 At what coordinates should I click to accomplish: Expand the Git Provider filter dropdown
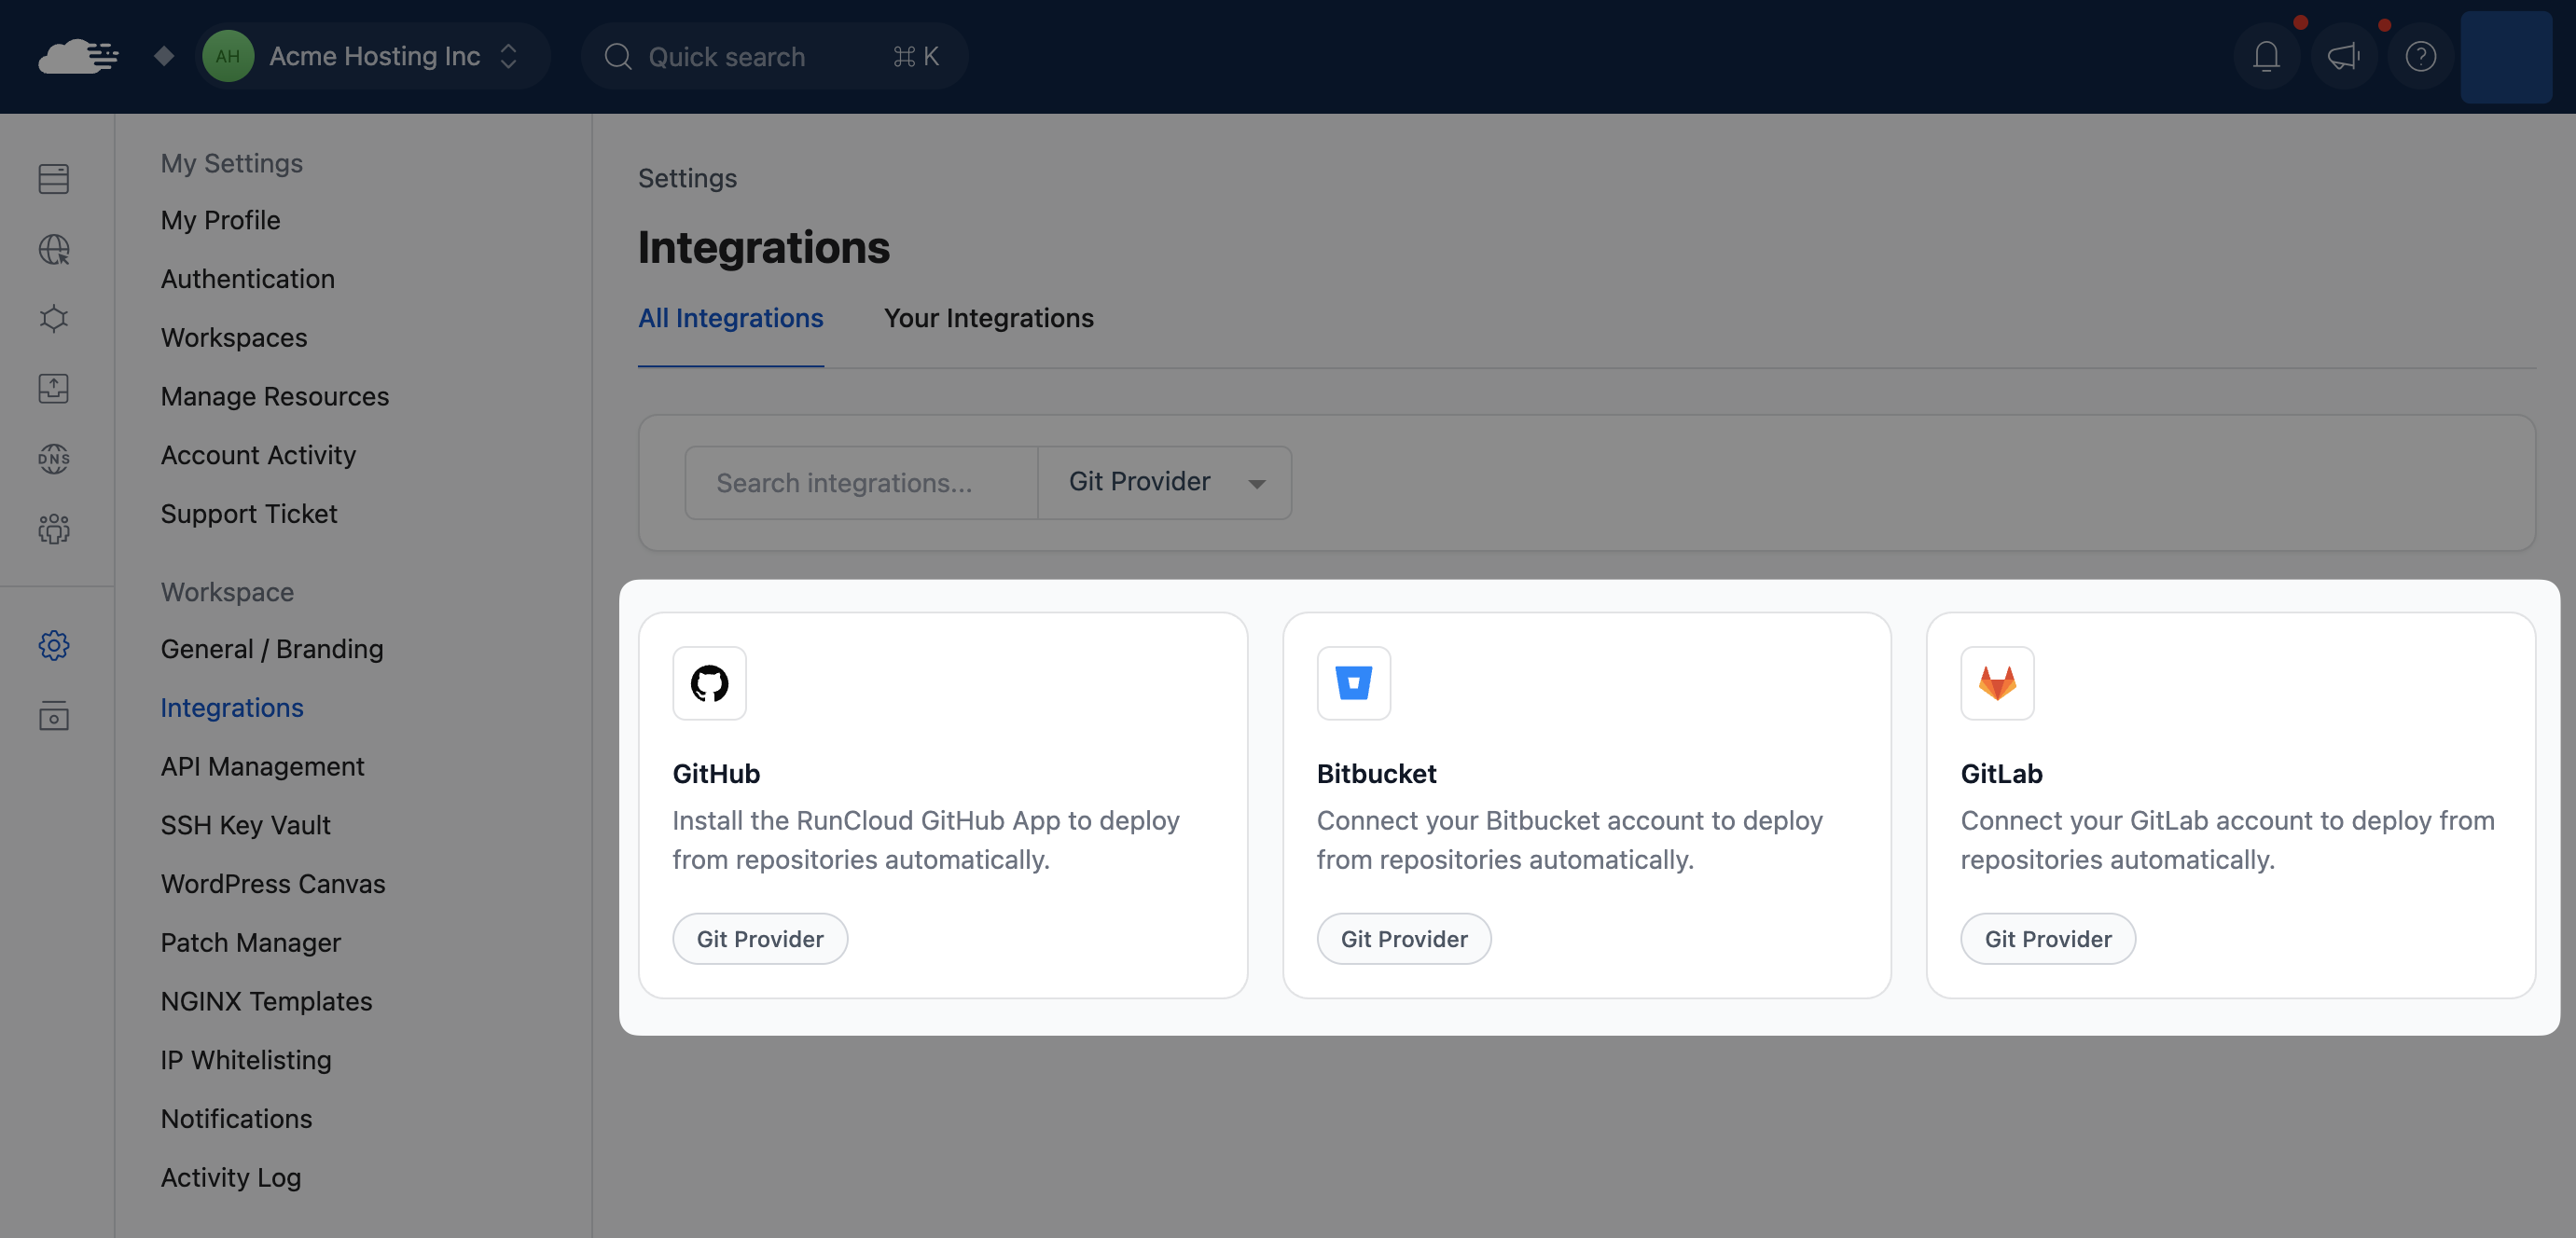[1164, 483]
